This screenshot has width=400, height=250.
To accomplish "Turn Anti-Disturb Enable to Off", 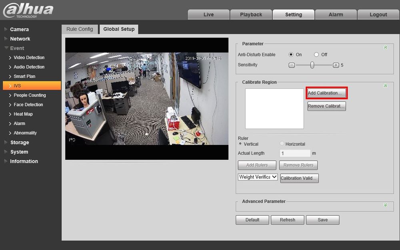I will coord(316,55).
